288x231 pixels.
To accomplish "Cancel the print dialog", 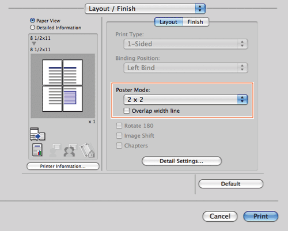I will pos(220,217).
